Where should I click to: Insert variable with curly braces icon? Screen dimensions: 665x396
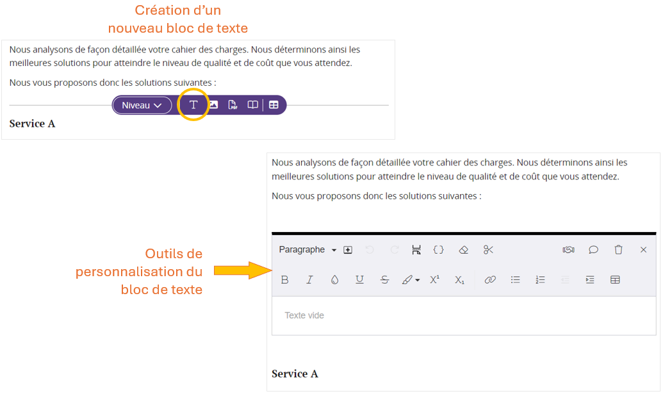point(438,250)
